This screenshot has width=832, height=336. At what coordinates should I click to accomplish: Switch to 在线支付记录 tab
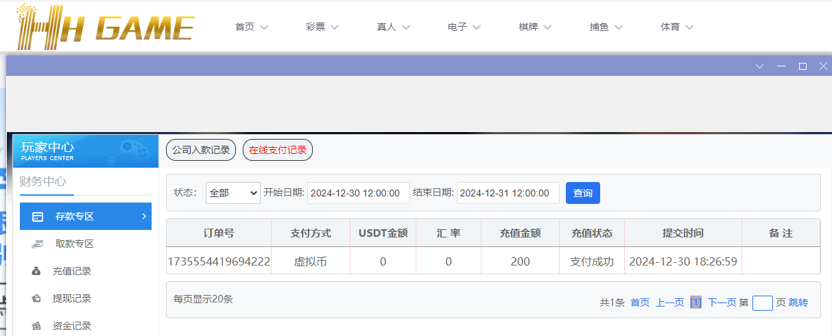[278, 150]
